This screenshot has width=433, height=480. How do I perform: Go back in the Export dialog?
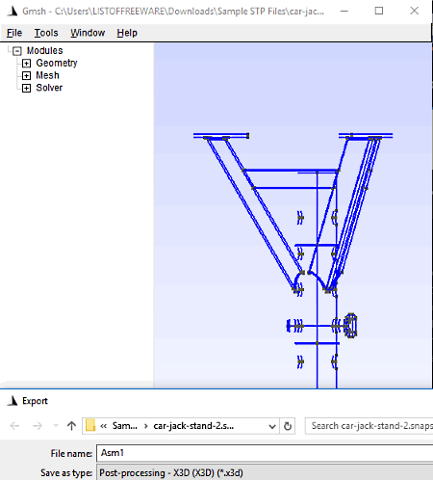[14, 426]
